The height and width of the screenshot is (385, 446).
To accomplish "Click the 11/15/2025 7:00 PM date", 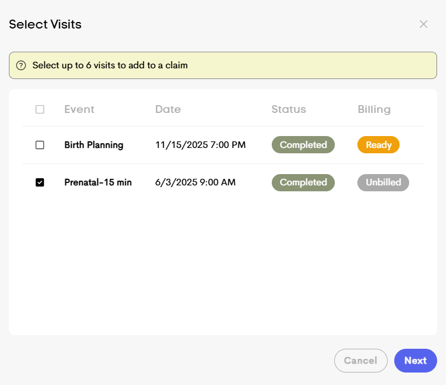I will 200,145.
